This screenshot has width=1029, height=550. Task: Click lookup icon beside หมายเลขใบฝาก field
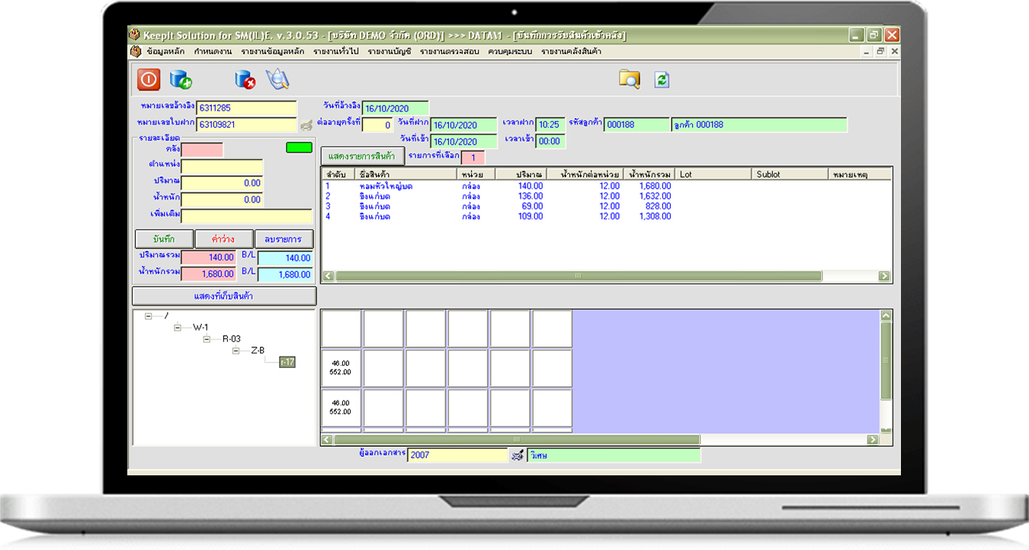[306, 125]
